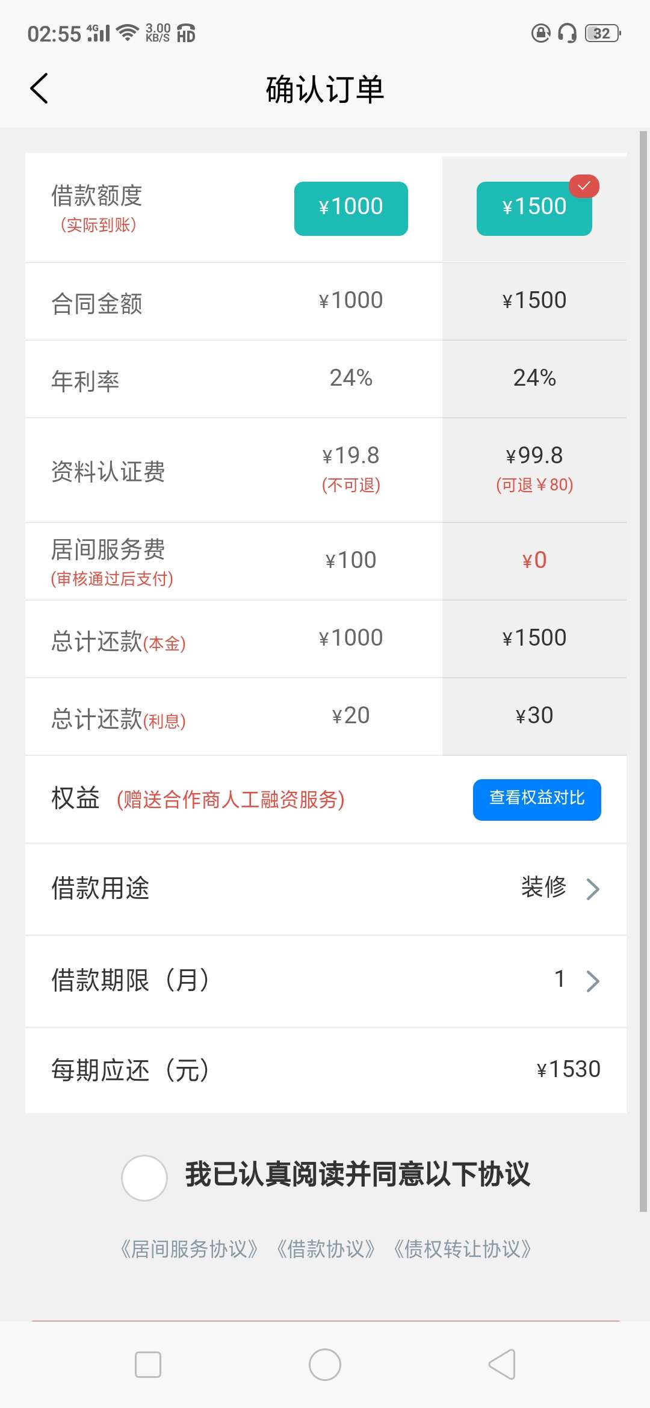Open the 《借款协议》 link
The width and height of the screenshot is (650, 1408).
click(x=326, y=1250)
